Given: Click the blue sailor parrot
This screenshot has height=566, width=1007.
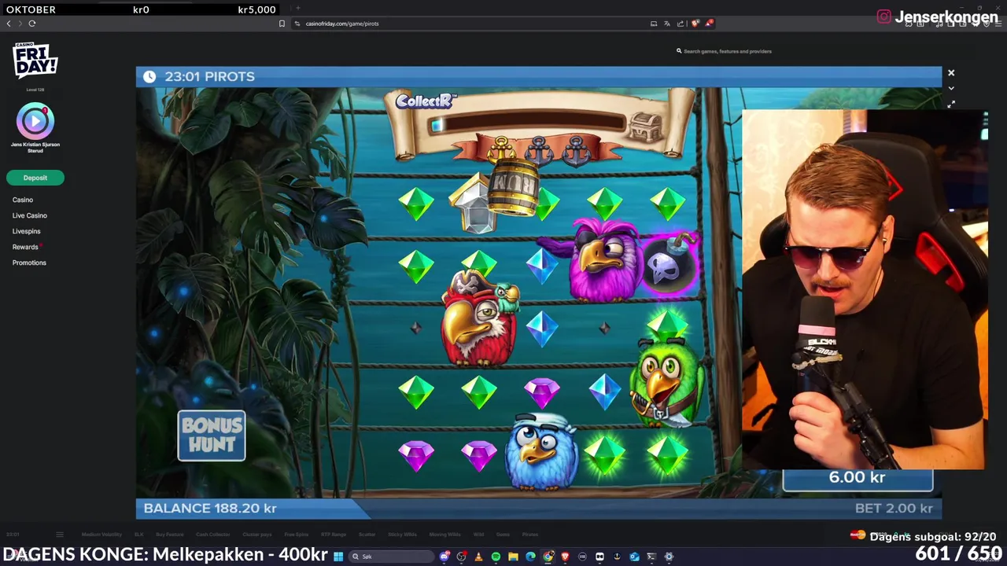Looking at the screenshot, I should click(541, 452).
